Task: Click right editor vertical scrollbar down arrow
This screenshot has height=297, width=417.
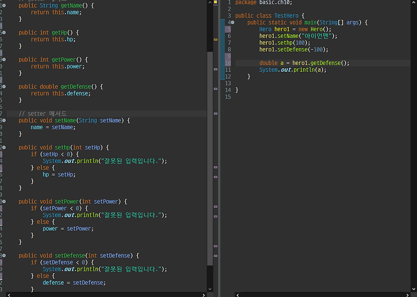Action: [414, 289]
